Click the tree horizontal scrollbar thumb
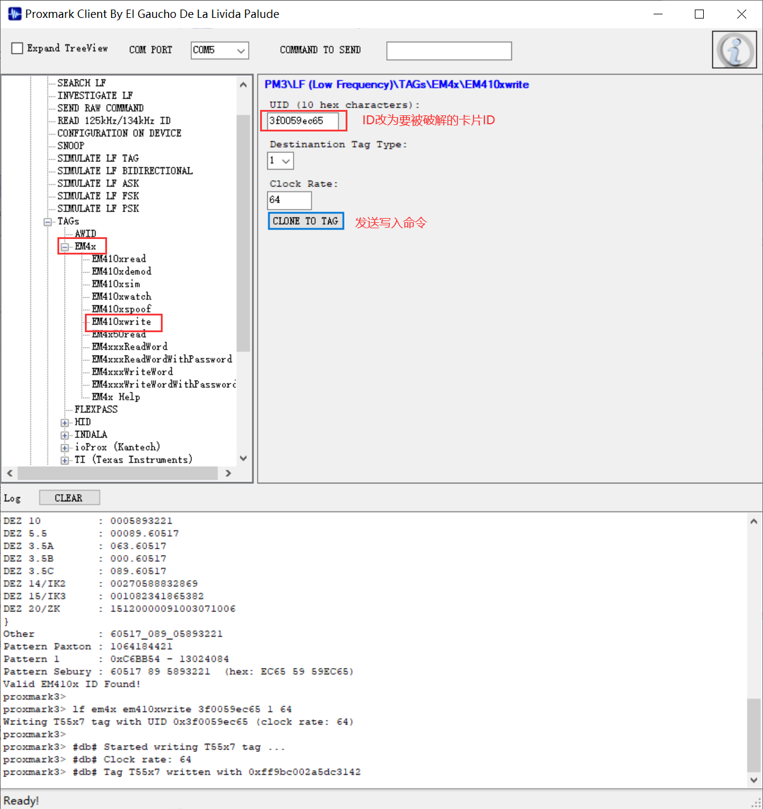This screenshot has height=809, width=763. pos(118,473)
